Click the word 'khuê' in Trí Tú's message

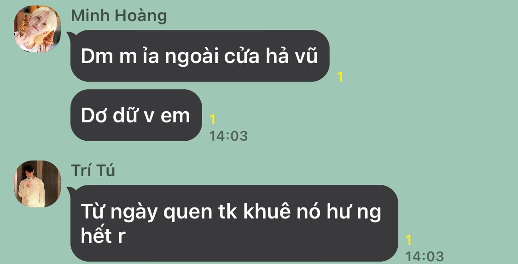(267, 211)
